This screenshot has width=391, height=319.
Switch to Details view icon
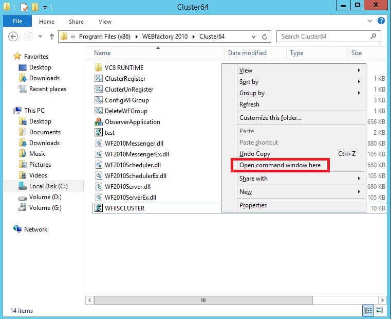(x=368, y=310)
